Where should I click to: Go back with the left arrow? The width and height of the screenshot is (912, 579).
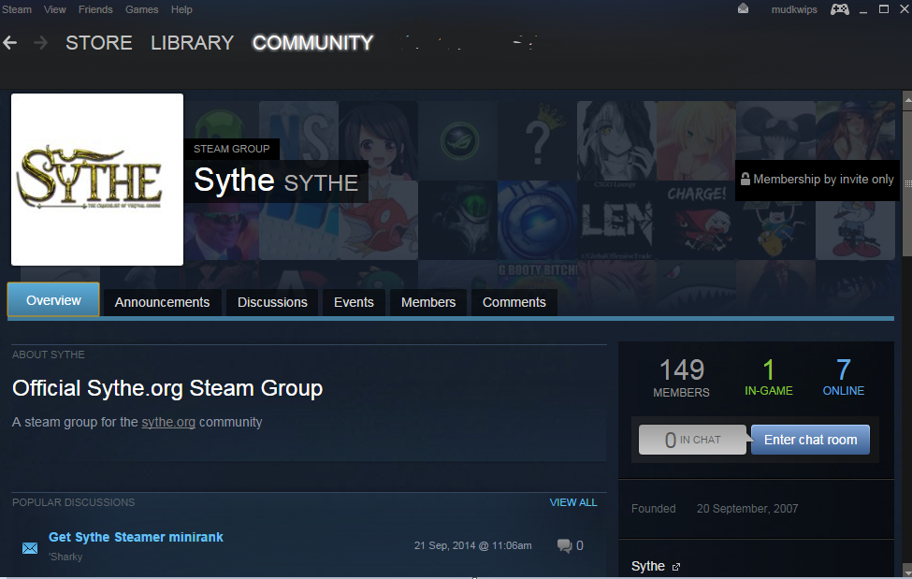[x=10, y=42]
